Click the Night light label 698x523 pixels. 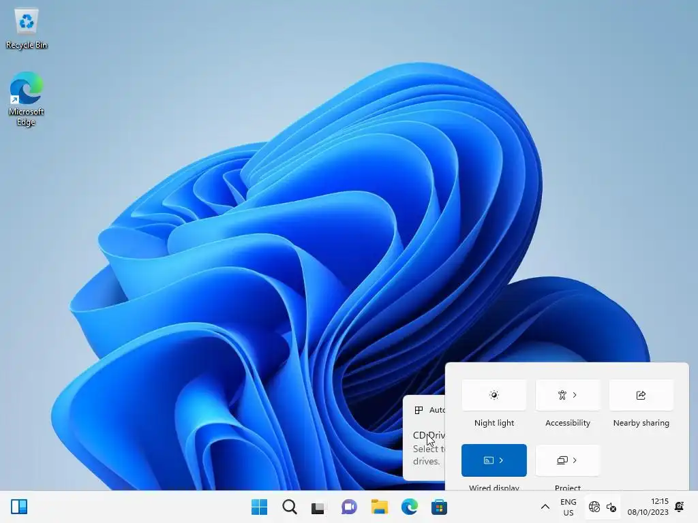[494, 423]
